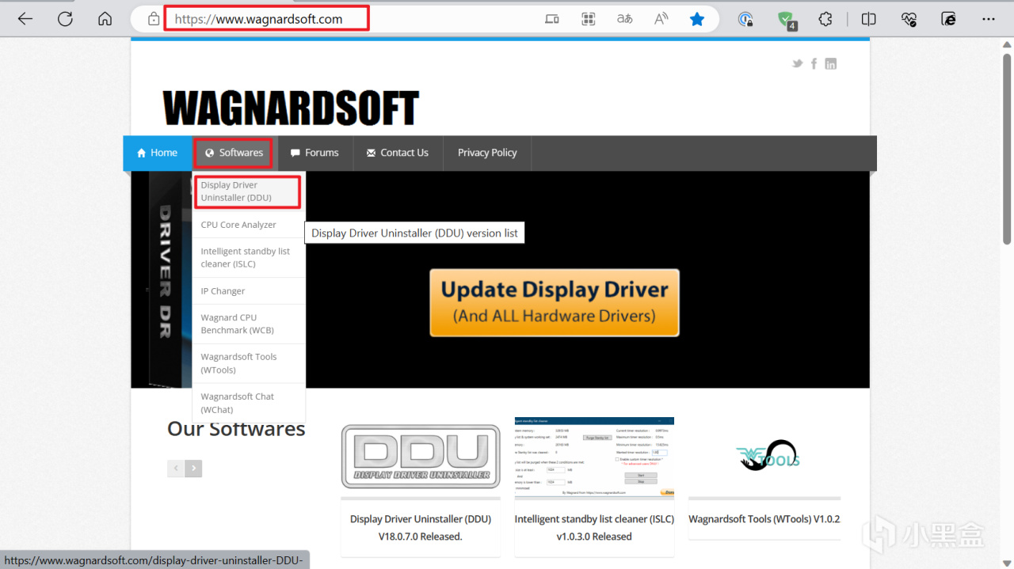This screenshot has width=1014, height=569.
Task: Open Wagnardsoft Twitter page
Action: pyautogui.click(x=798, y=63)
